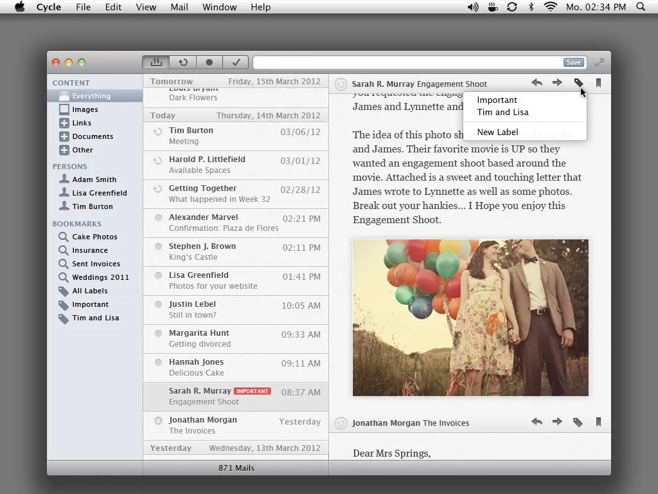Open Jonathan Morgan The Invoices mail in list
658x494 pixels.
coord(236,426)
